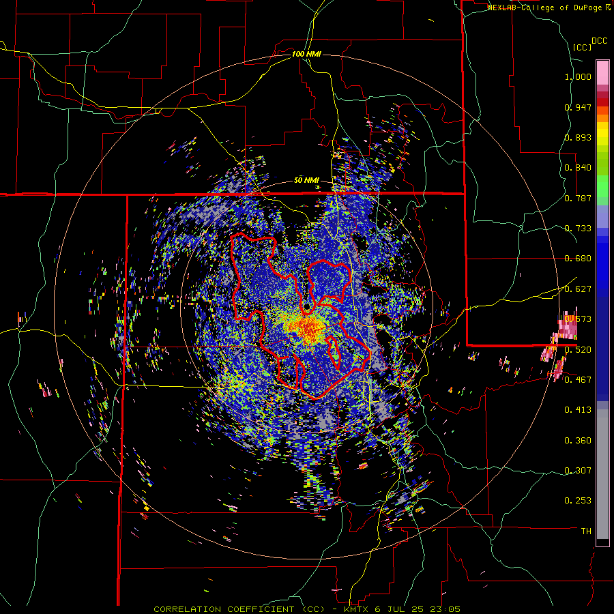The image size is (614, 614).
Task: Click the 100 NMI range ring label
Action: [x=306, y=54]
